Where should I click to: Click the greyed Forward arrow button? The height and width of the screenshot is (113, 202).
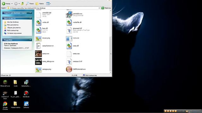(x=16, y=4)
